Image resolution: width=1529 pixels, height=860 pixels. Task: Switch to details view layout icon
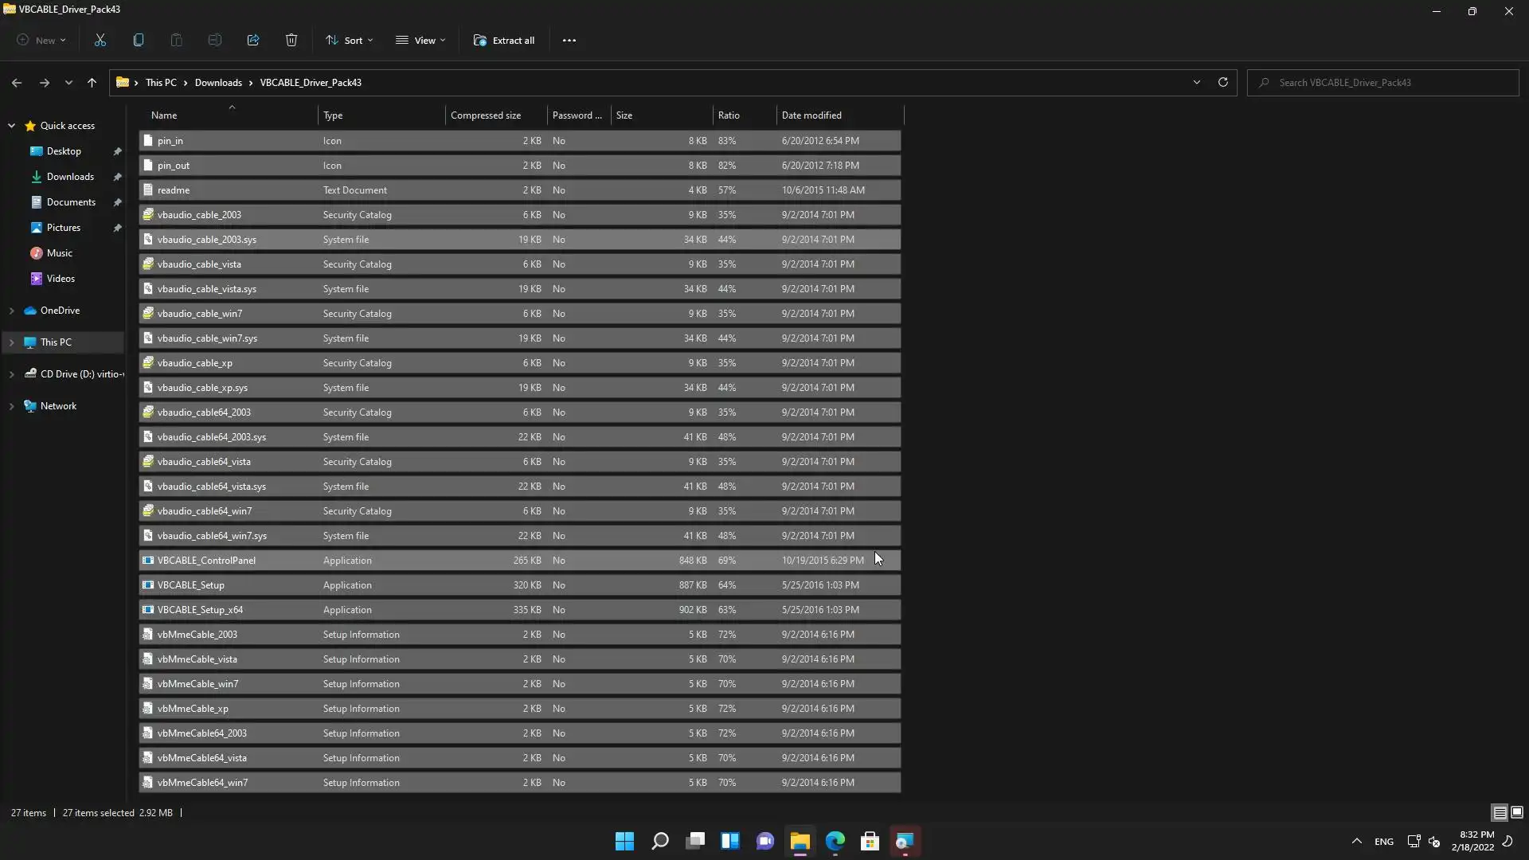point(1500,813)
